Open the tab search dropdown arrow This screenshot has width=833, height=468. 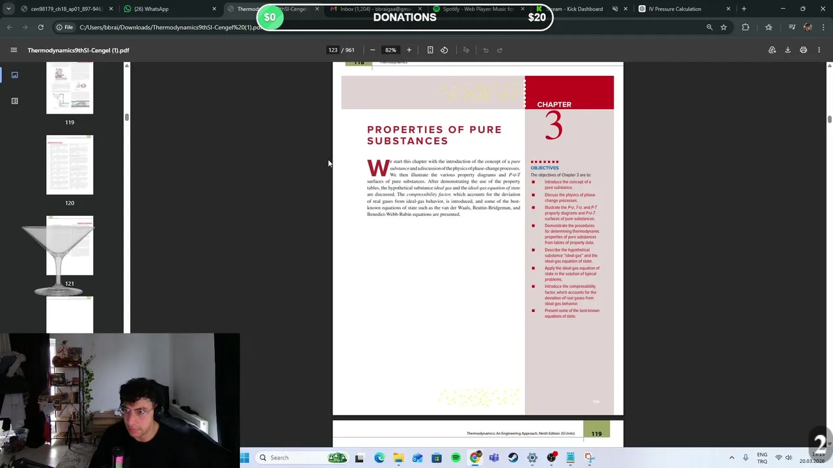8,9
